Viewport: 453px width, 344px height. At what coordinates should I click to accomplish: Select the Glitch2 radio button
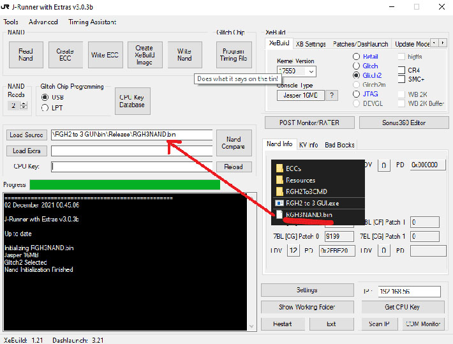coord(357,75)
